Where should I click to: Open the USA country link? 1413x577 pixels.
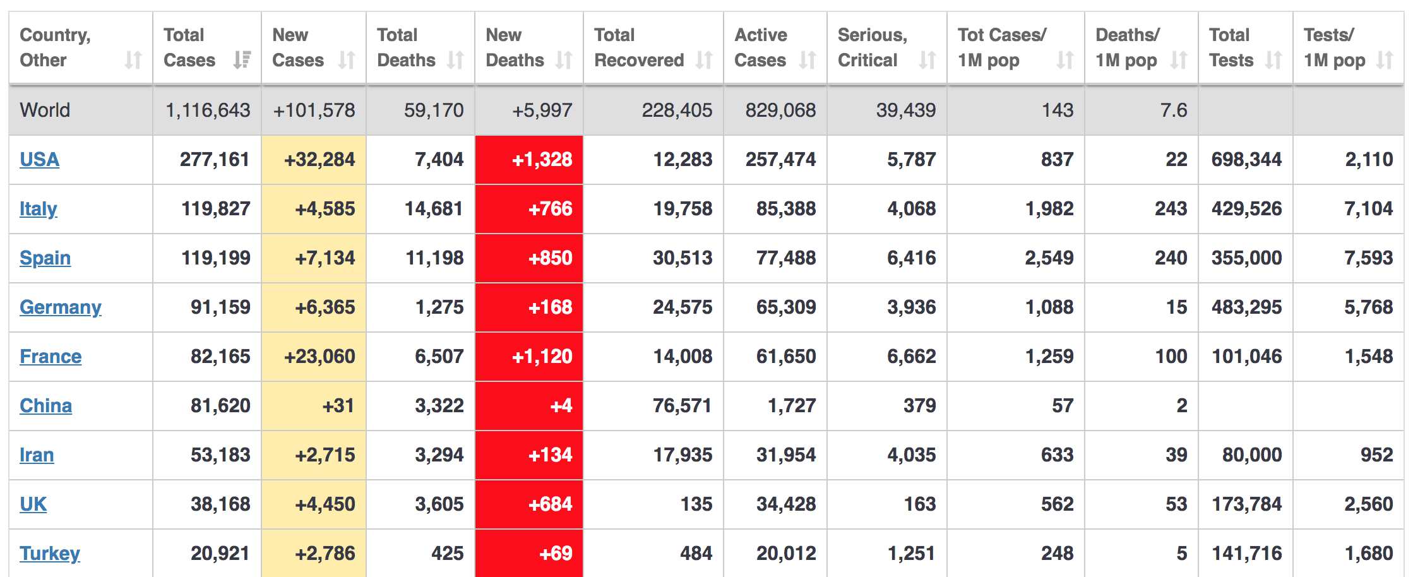(x=39, y=159)
